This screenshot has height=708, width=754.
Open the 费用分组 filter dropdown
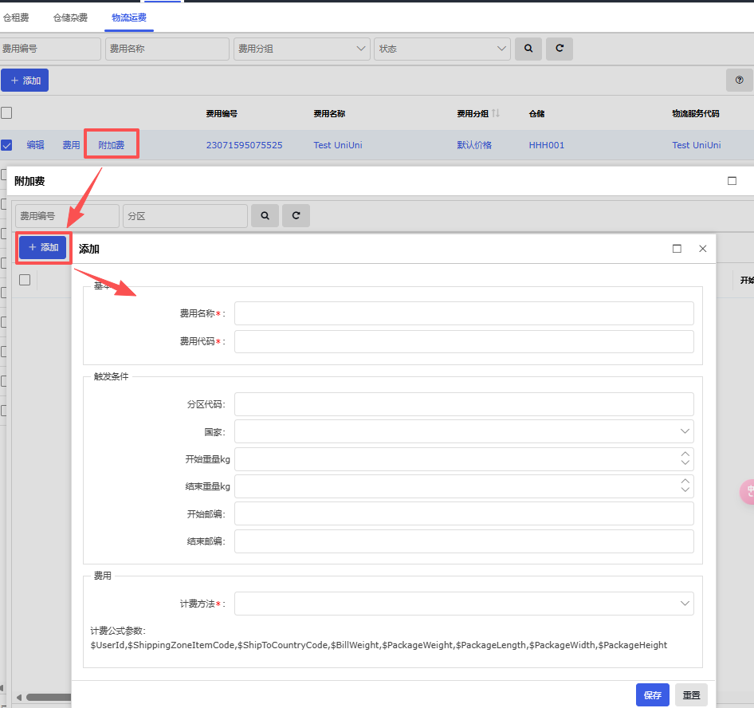pos(302,49)
